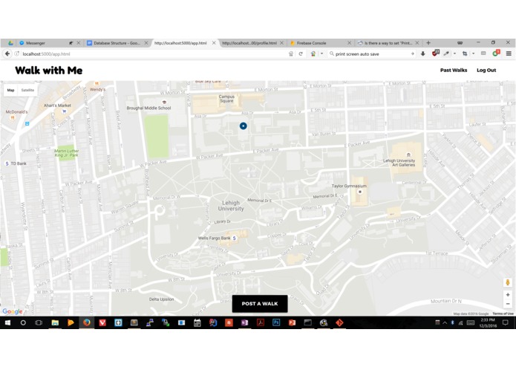The image size is (516, 367).
Task: Click the Lehigh University map label
Action: [x=231, y=206]
